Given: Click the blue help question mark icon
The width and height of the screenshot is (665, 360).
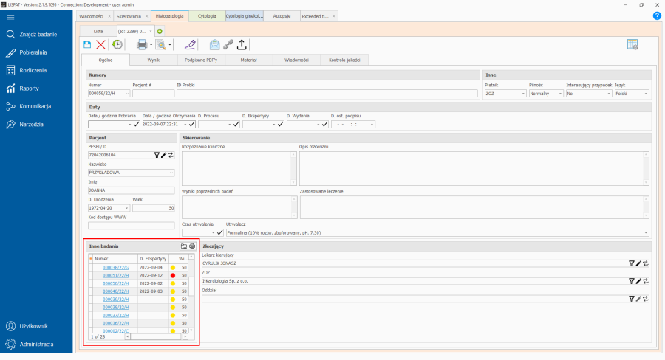Looking at the screenshot, I should click(x=657, y=15).
